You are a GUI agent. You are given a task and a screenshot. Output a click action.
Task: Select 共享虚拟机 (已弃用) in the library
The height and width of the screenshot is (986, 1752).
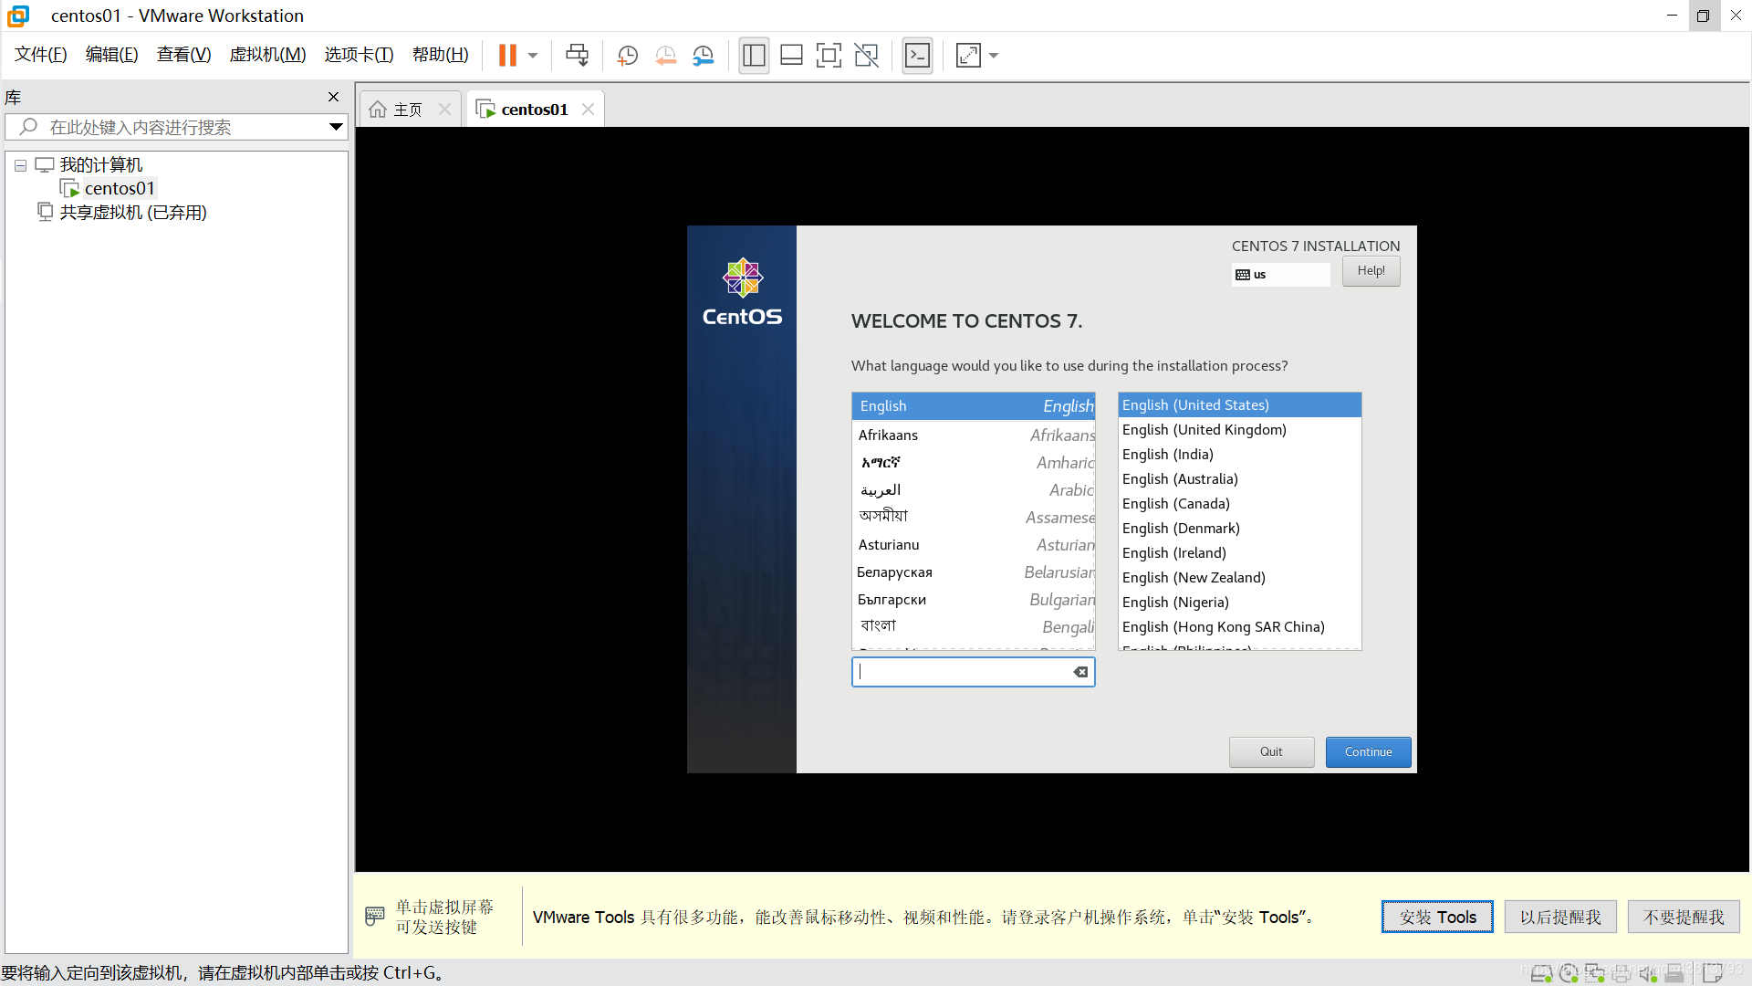(133, 212)
